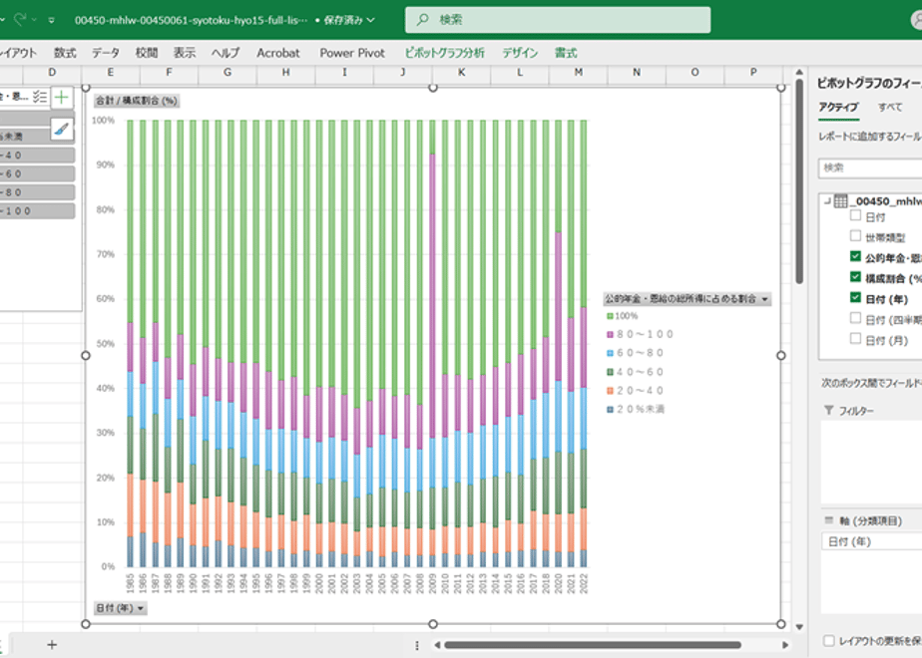Add a new sheet with plus button

tap(52, 644)
